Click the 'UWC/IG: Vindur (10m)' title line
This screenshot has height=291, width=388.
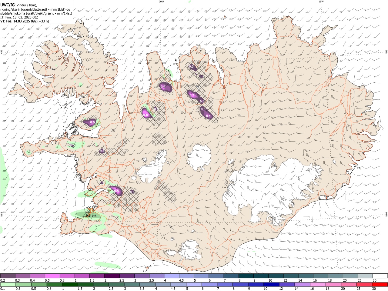coord(19,5)
